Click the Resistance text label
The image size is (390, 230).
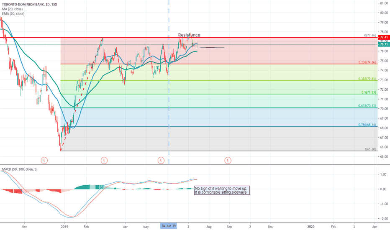click(x=189, y=35)
